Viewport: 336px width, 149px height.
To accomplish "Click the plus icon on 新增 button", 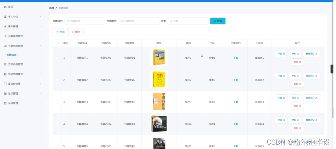I will pyautogui.click(x=57, y=32).
